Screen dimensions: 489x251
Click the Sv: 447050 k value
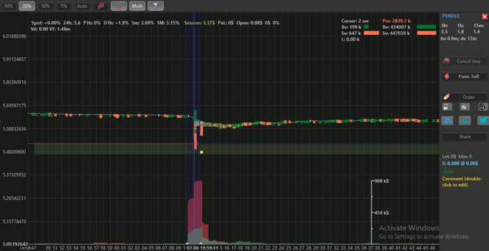click(396, 33)
